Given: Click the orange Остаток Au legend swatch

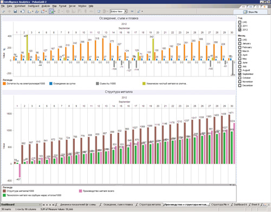Looking at the screenshot, I should tap(4, 83).
